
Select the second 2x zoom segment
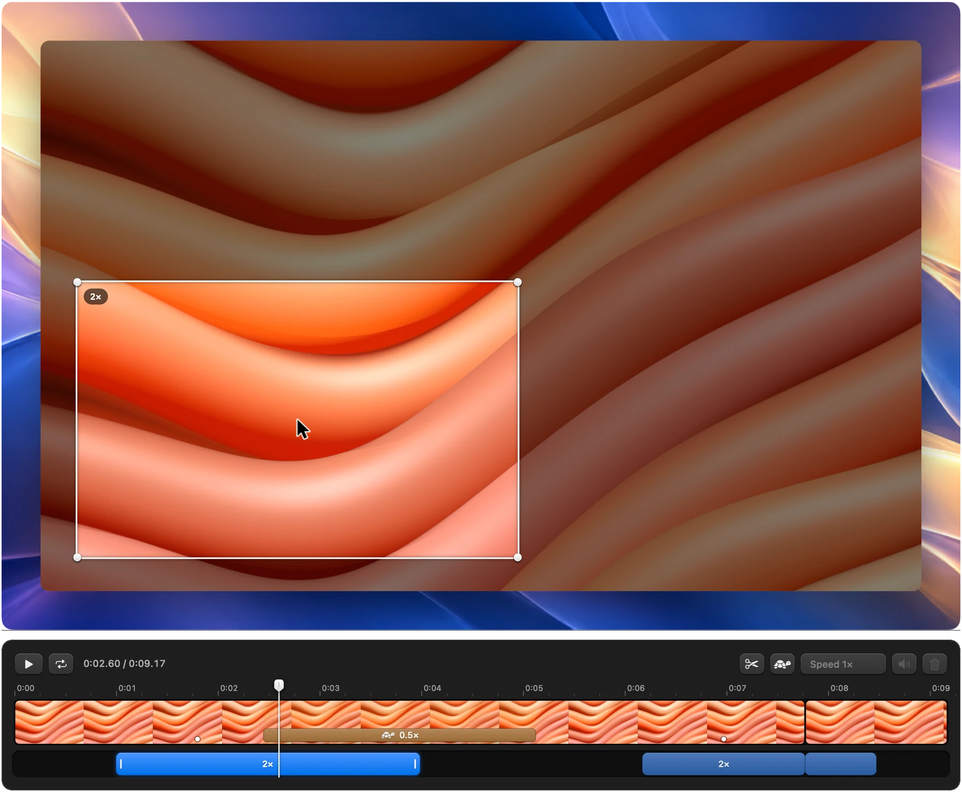[723, 764]
